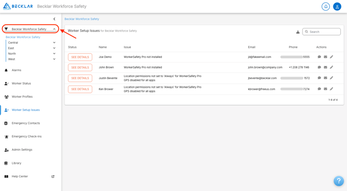Expand the West group
The width and height of the screenshot is (347, 191).
[54, 59]
